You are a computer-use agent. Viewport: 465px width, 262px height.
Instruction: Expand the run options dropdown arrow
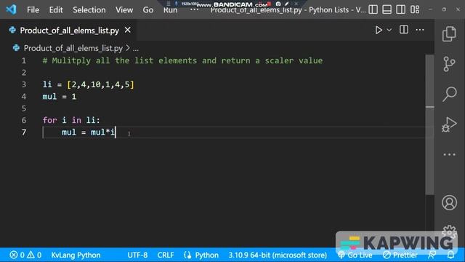[x=389, y=30]
